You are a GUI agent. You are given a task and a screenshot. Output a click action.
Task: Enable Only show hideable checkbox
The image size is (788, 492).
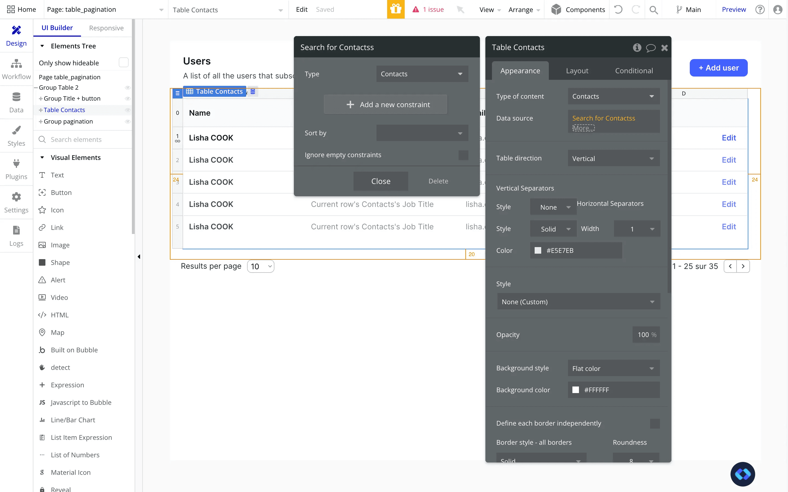[123, 63]
